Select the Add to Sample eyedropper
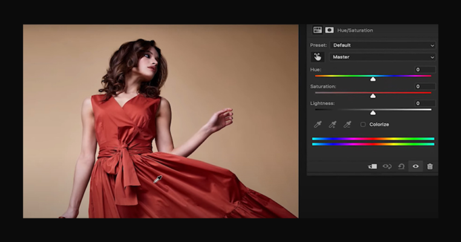Screen dimensions: 461x242 [333, 125]
